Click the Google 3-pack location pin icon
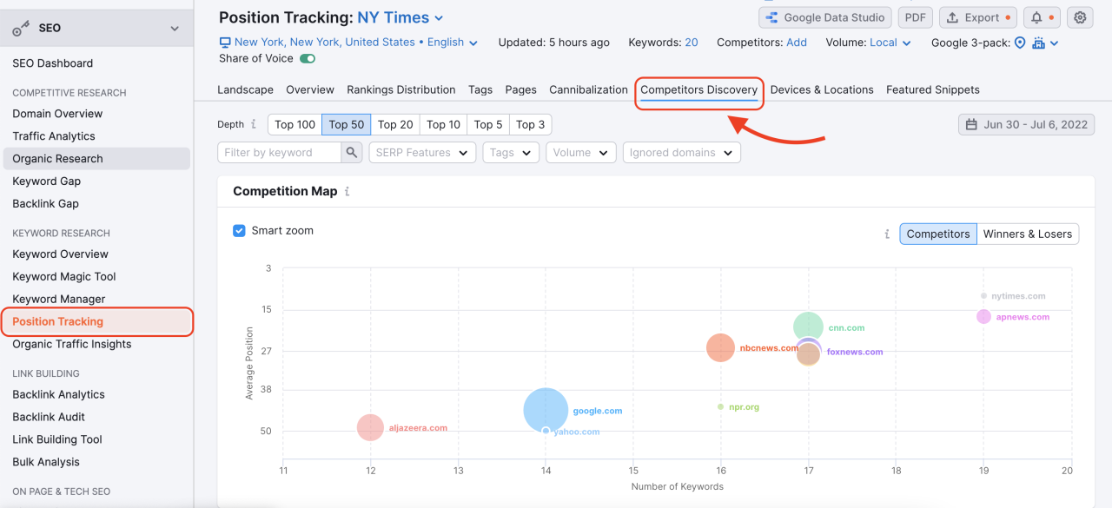1112x508 pixels. 1020,43
